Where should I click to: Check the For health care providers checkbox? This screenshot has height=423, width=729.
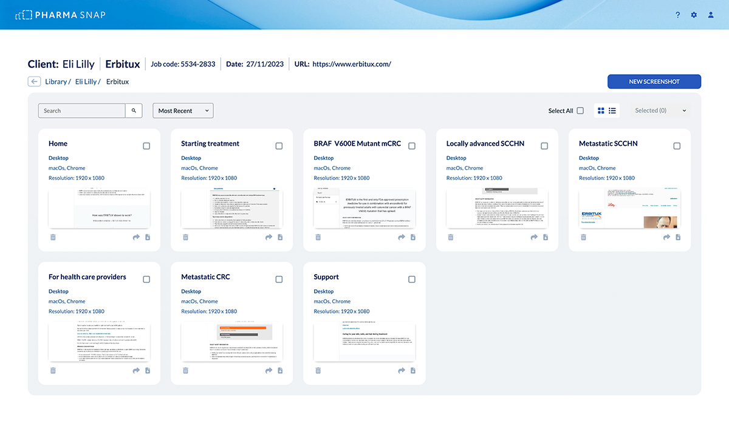[146, 279]
